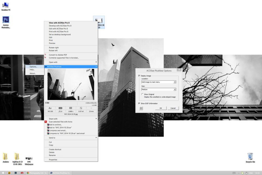Screen dimensions: 262x175
Task: Enable the Show Original checkbox
Action: (x=142, y=94)
